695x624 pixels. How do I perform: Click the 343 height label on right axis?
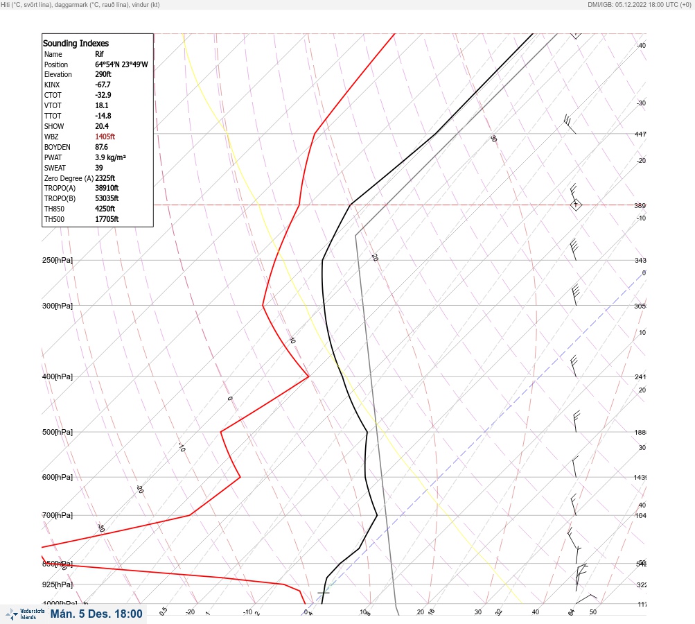coord(640,260)
